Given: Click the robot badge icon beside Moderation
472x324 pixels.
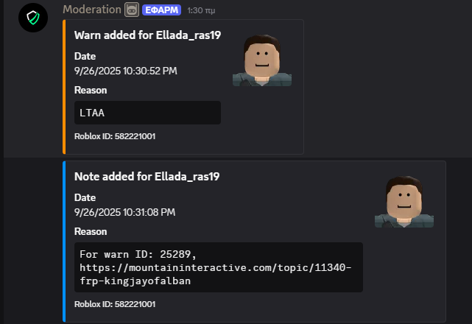Looking at the screenshot, I should click(132, 10).
